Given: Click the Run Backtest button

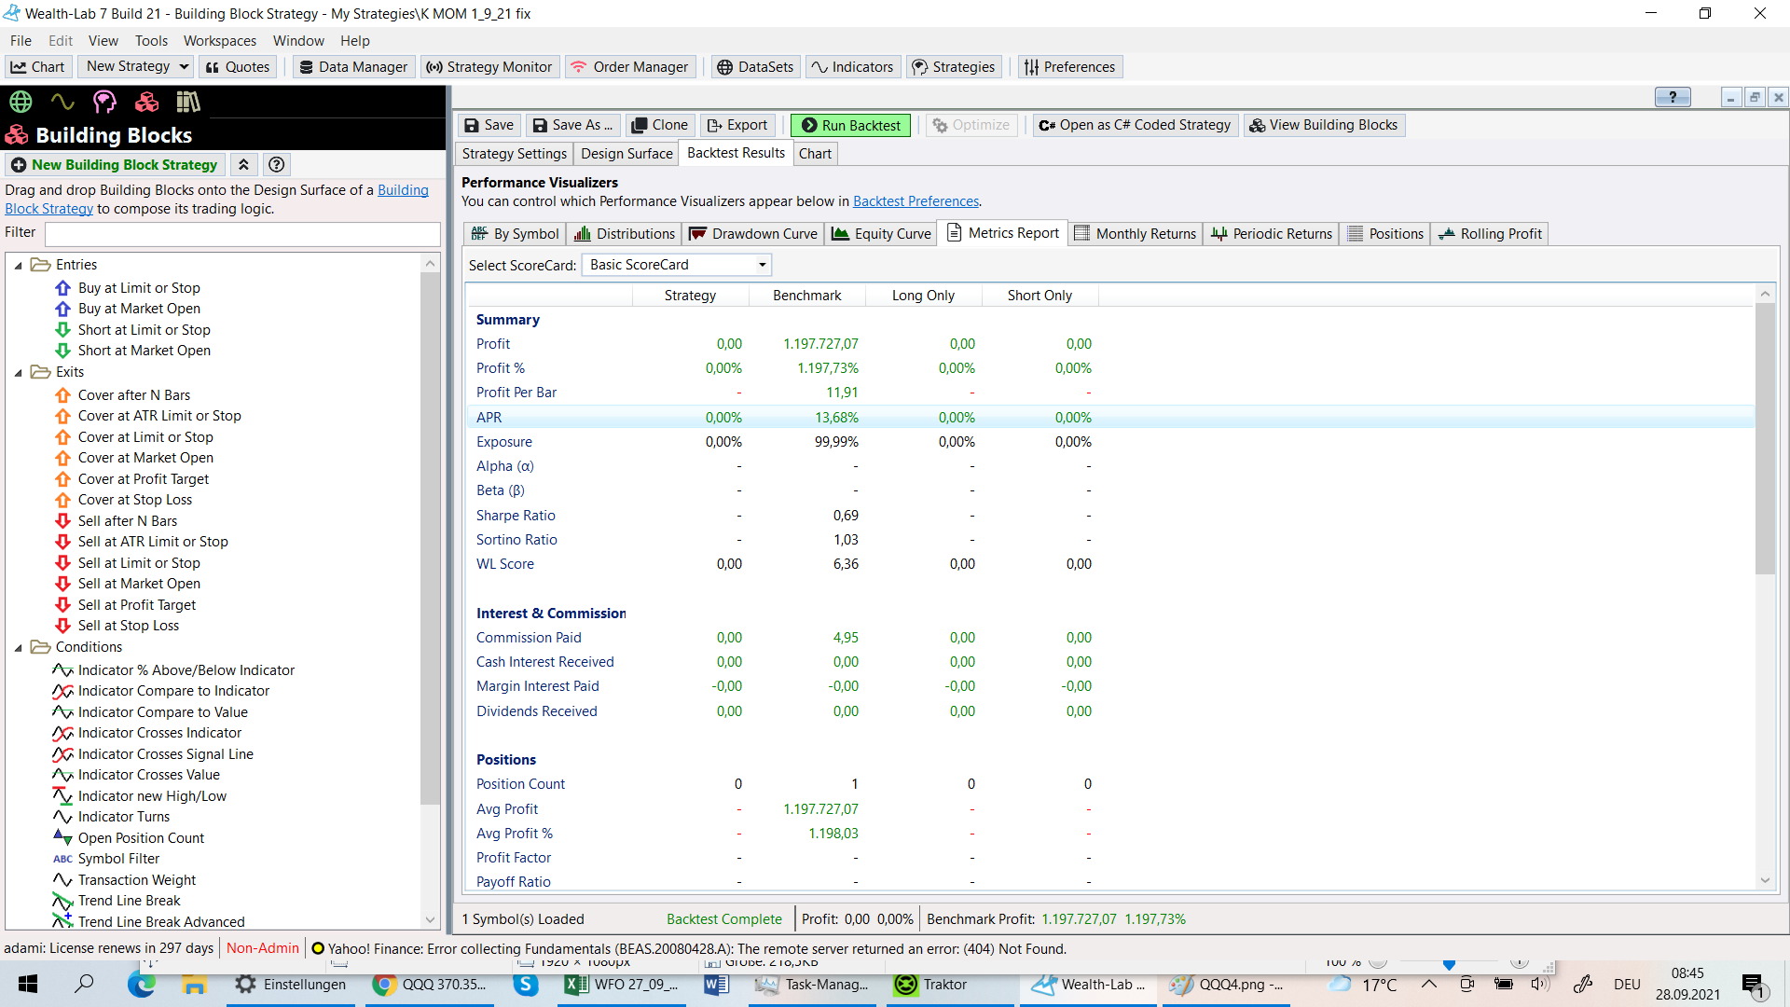Looking at the screenshot, I should [x=850, y=125].
